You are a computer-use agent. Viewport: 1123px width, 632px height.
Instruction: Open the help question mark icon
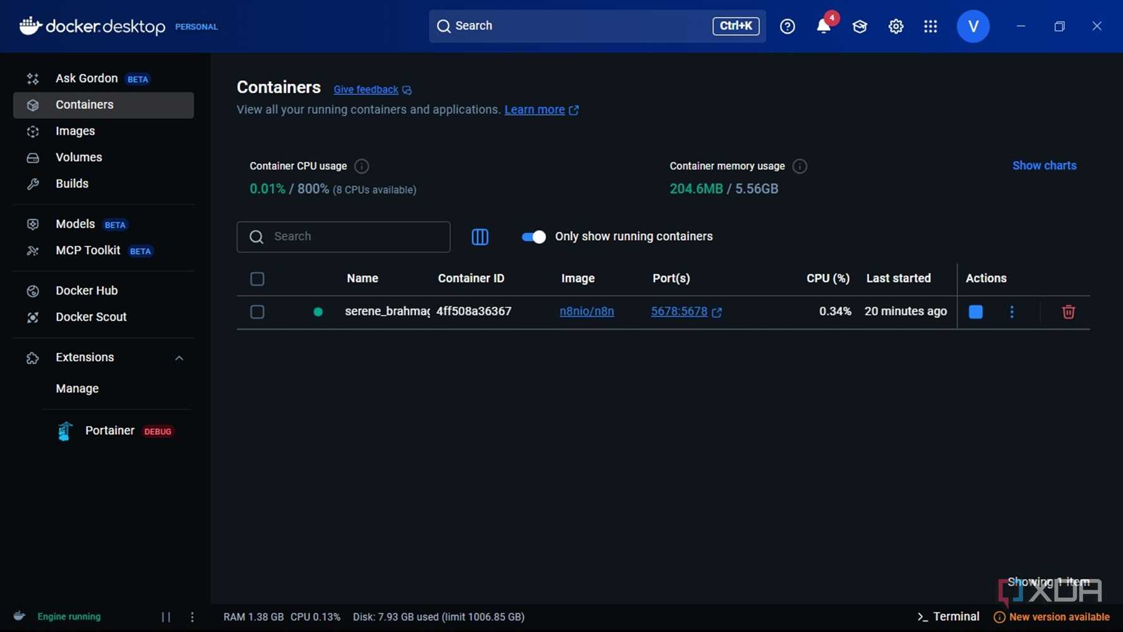coord(787,26)
